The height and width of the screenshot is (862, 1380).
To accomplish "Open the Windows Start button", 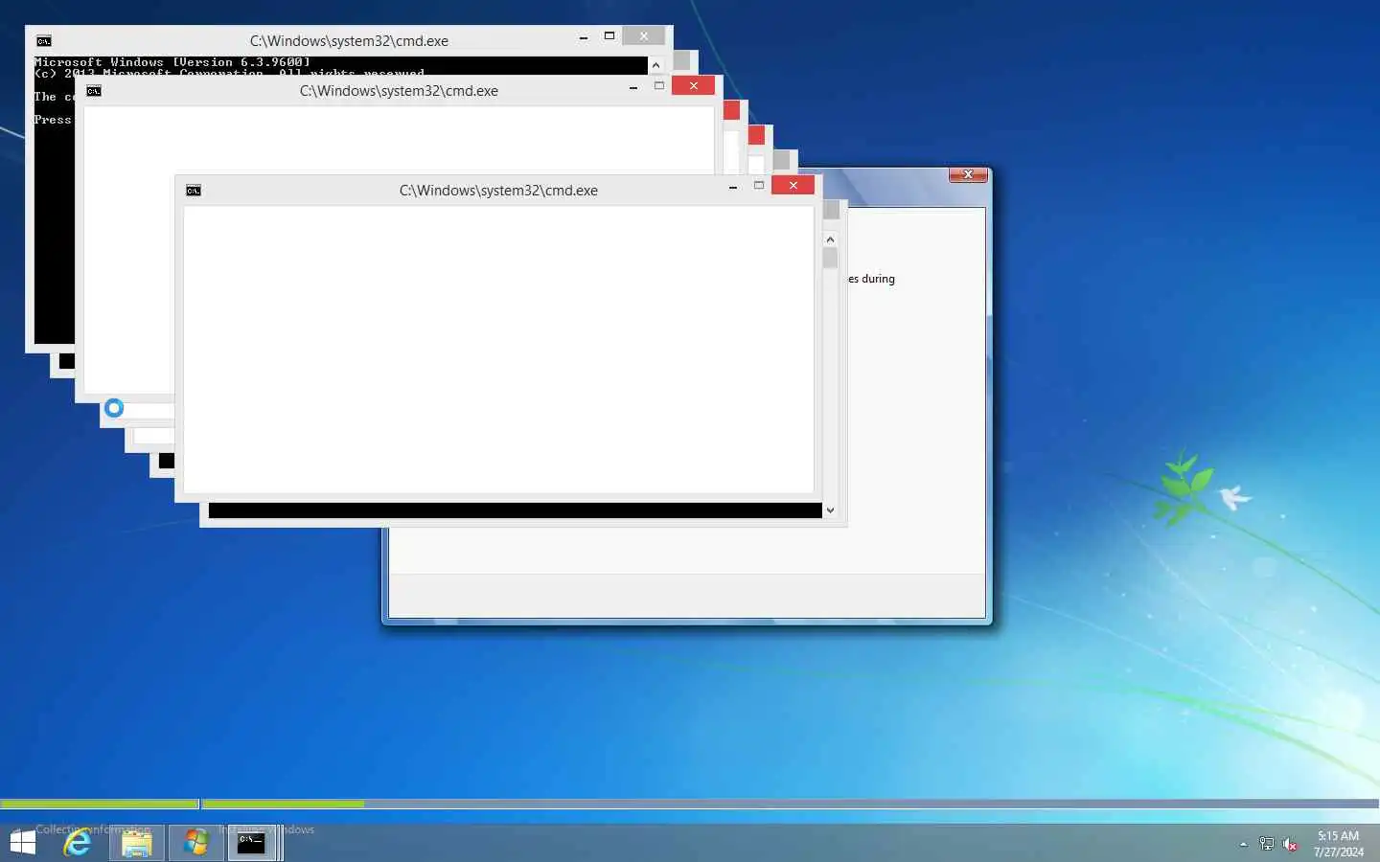I will point(22,843).
